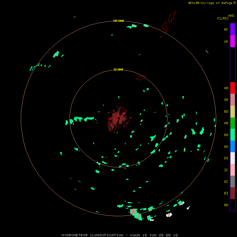Click the GC legend label

click(226, 181)
